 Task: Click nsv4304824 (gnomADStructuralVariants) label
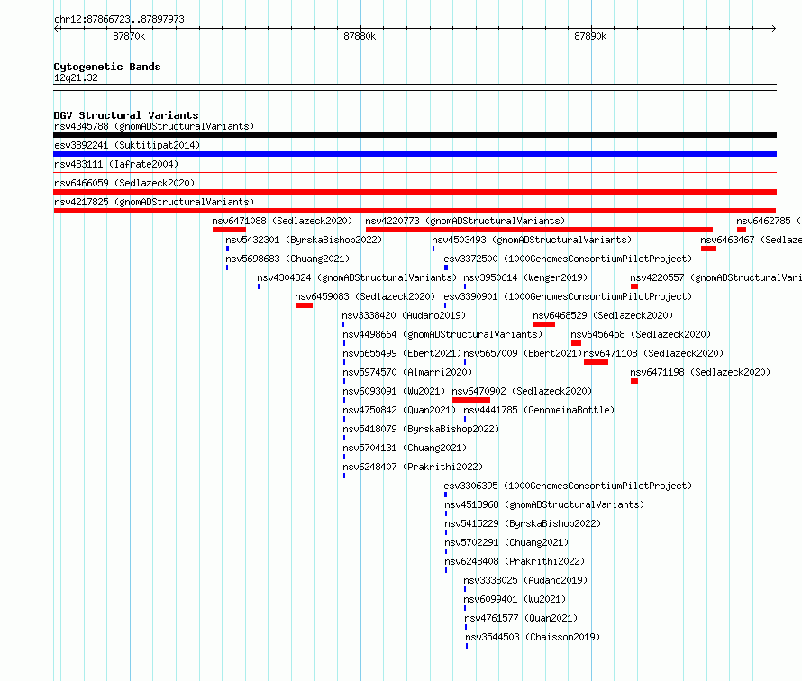[x=357, y=277]
